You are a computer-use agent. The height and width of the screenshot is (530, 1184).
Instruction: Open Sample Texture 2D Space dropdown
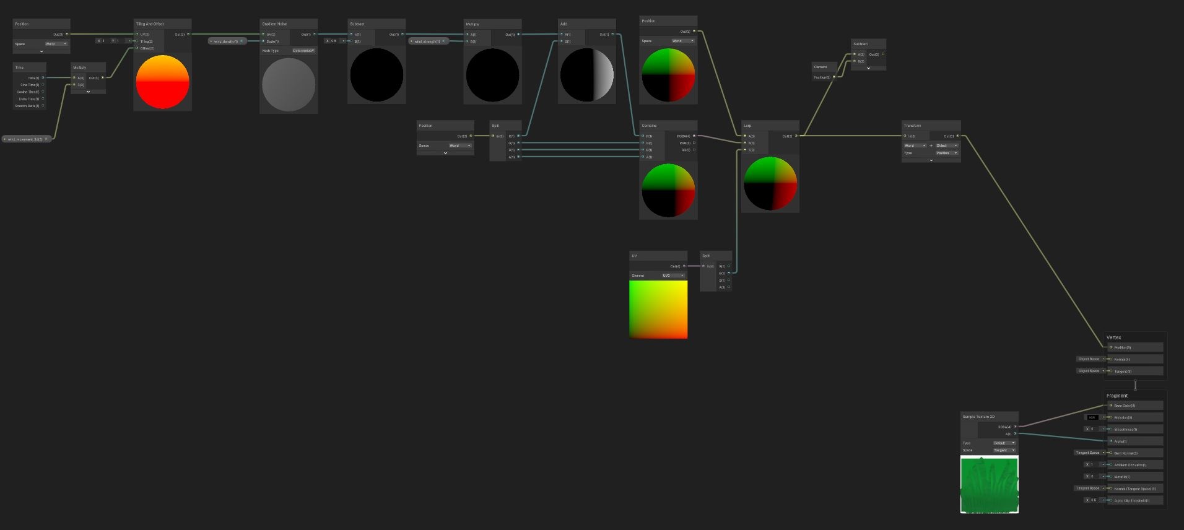[x=1004, y=450]
